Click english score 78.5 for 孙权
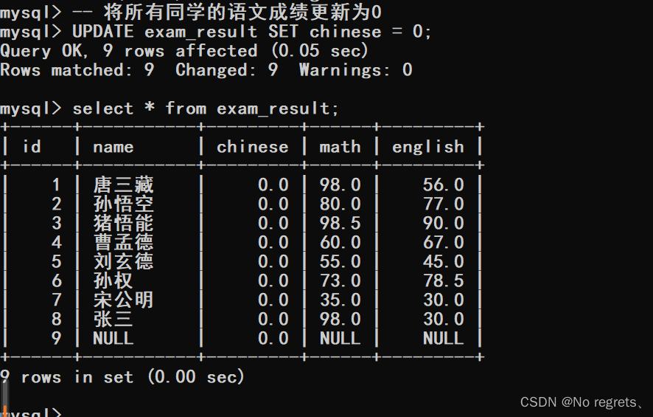The height and width of the screenshot is (417, 653). pos(443,280)
